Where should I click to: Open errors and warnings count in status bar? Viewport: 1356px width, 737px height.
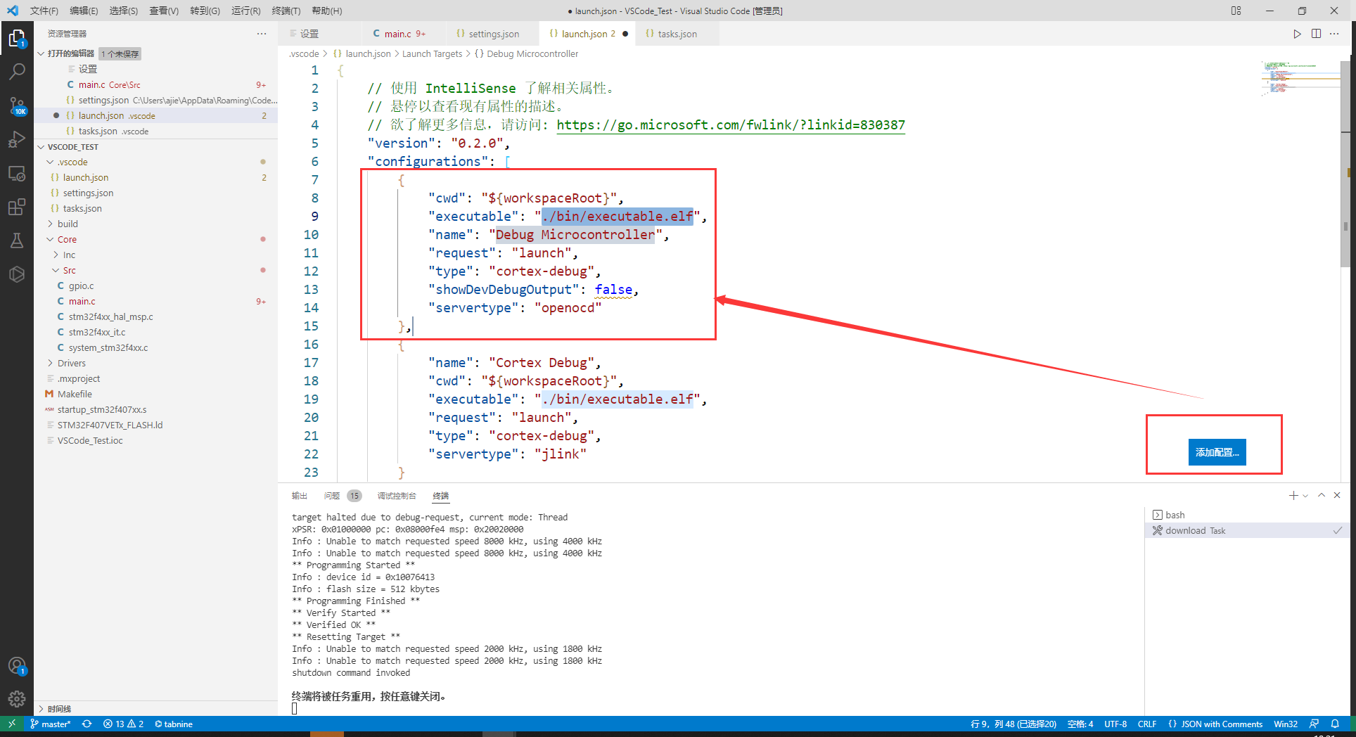click(x=123, y=724)
